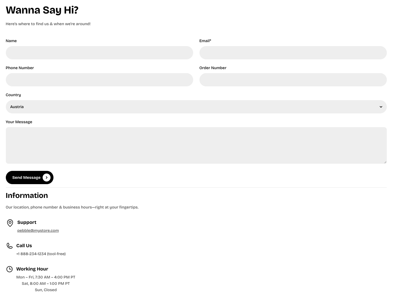This screenshot has width=395, height=297.
Task: Click the Support heading text
Action: tap(27, 222)
